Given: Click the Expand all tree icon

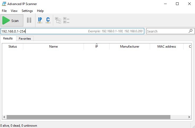Looking at the screenshot, I should pyautogui.click(x=58, y=20).
